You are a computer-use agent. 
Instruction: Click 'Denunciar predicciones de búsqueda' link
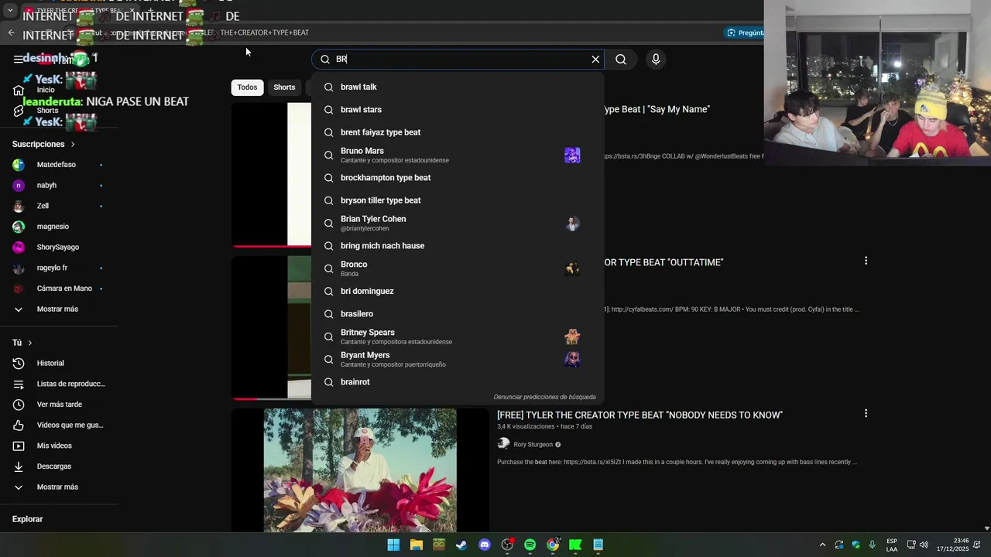click(x=544, y=397)
